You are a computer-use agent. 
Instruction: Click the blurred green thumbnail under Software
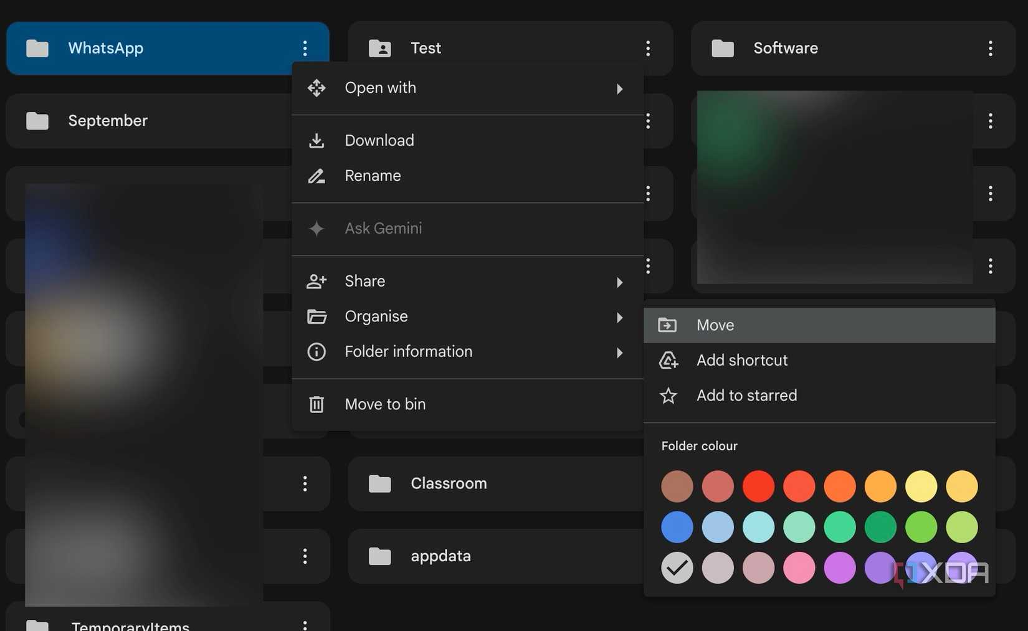tap(835, 187)
